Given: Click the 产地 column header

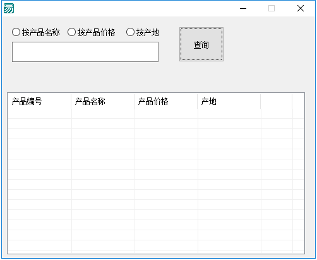Looking at the screenshot, I should 229,101.
